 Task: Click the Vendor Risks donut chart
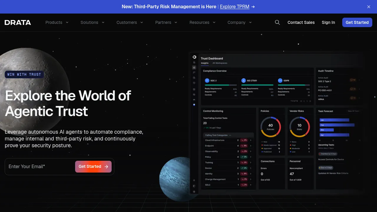299,127
